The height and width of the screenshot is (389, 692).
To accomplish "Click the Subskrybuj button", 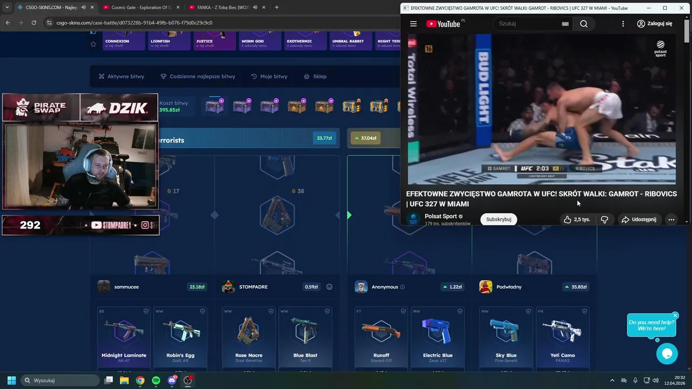I will coord(498,219).
